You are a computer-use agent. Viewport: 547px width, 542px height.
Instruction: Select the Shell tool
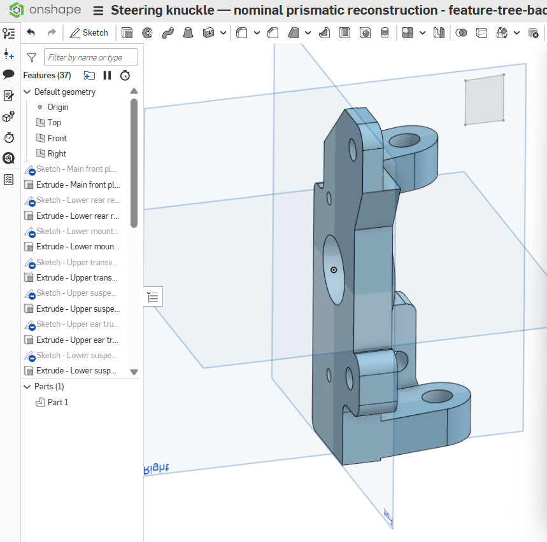click(x=345, y=33)
